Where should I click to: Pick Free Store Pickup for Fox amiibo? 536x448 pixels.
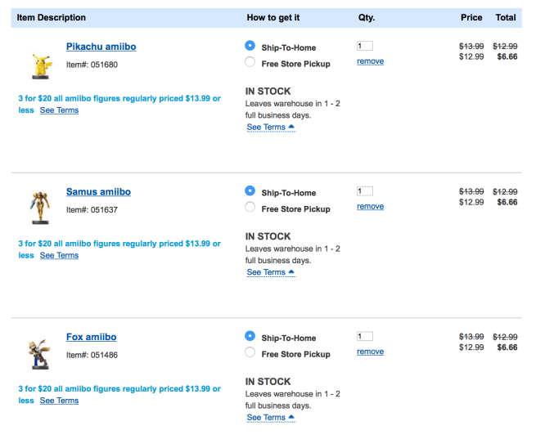(250, 353)
